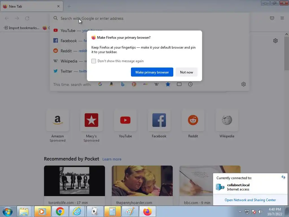Click the volume speaker tray icon
289x217 pixels.
[260, 212]
